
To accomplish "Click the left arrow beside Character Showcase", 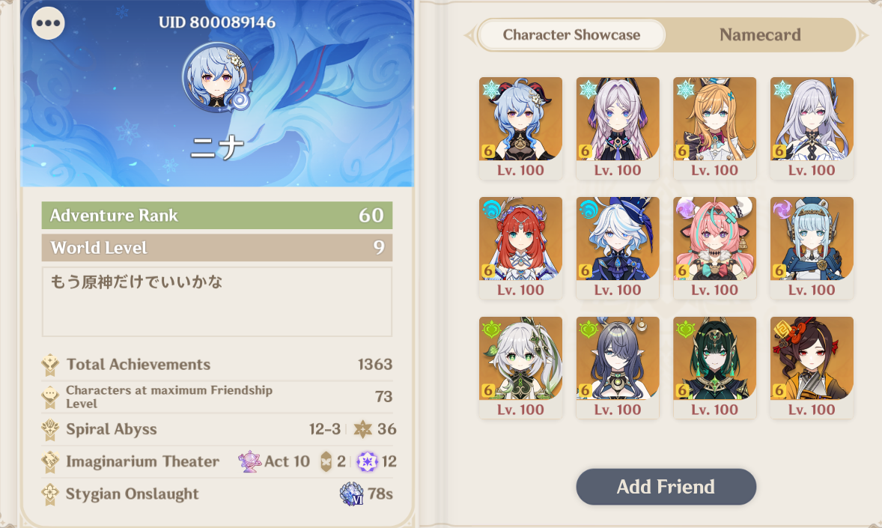I will (469, 35).
